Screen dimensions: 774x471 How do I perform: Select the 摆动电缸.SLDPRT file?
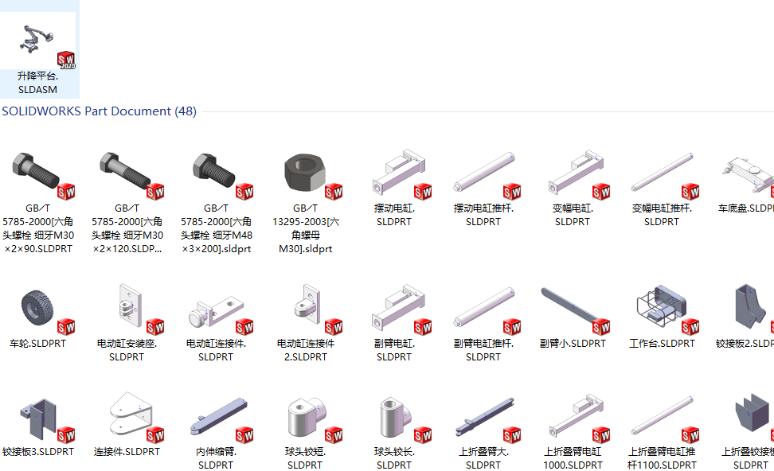click(394, 188)
